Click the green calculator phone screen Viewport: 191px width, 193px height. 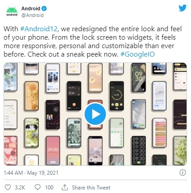pos(117,132)
